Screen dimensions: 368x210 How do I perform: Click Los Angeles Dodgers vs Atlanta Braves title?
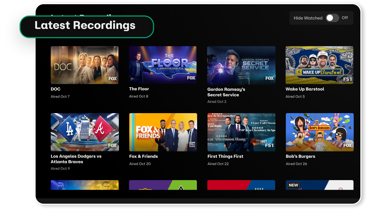click(76, 159)
